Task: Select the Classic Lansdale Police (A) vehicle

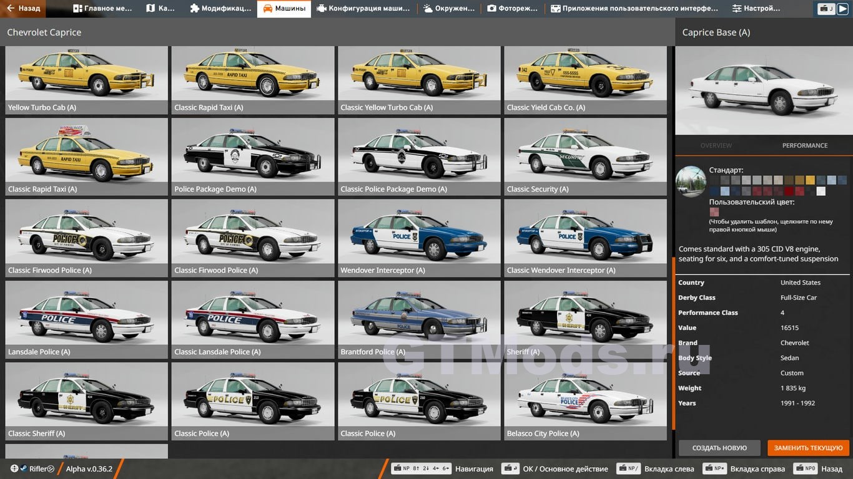Action: [253, 320]
